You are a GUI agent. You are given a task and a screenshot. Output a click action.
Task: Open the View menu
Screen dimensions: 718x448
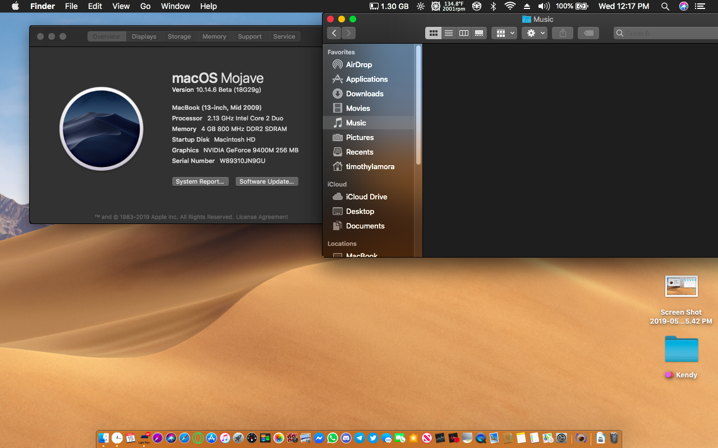tap(121, 6)
